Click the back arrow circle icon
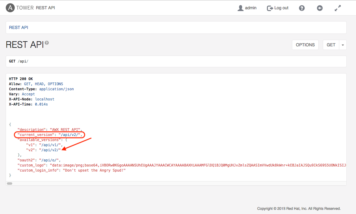Viewport: 356px width, 214px height. [320, 8]
